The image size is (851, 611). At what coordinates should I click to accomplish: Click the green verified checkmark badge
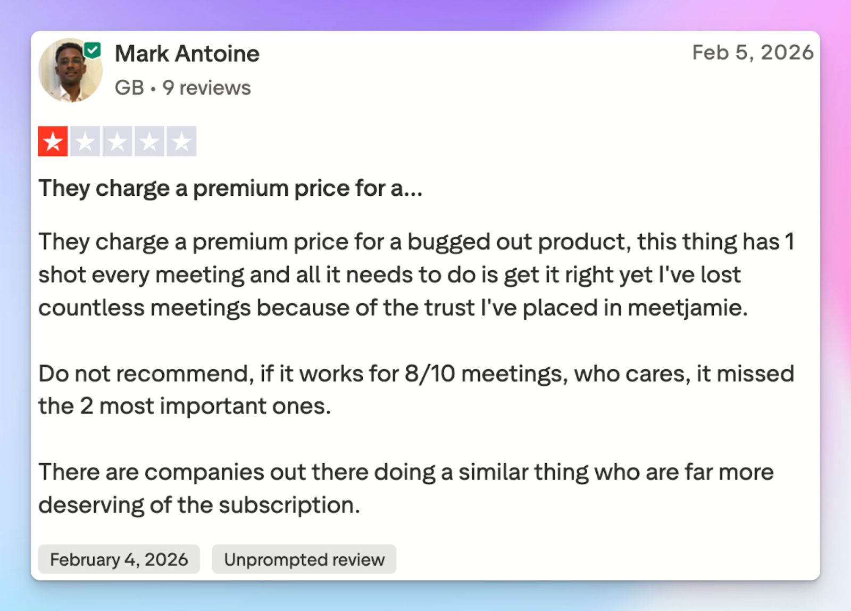coord(93,51)
